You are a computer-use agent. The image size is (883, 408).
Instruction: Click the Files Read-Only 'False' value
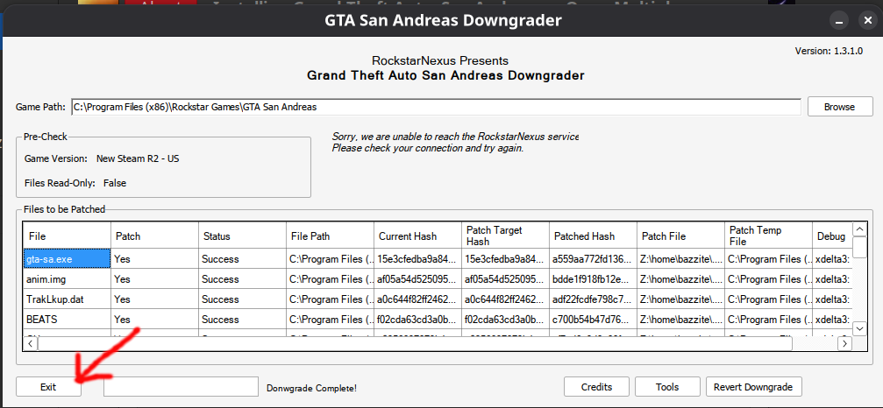pyautogui.click(x=115, y=183)
